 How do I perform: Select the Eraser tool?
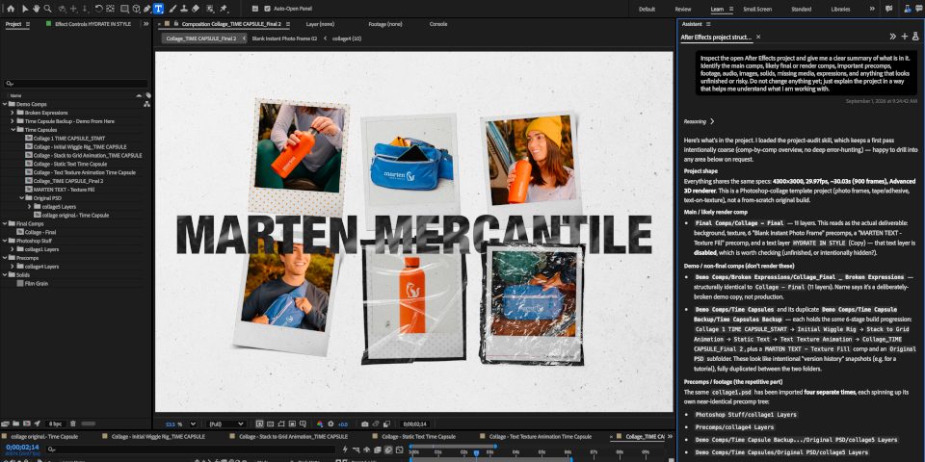click(196, 9)
